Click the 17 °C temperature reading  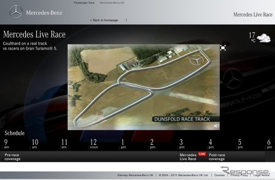252,37
